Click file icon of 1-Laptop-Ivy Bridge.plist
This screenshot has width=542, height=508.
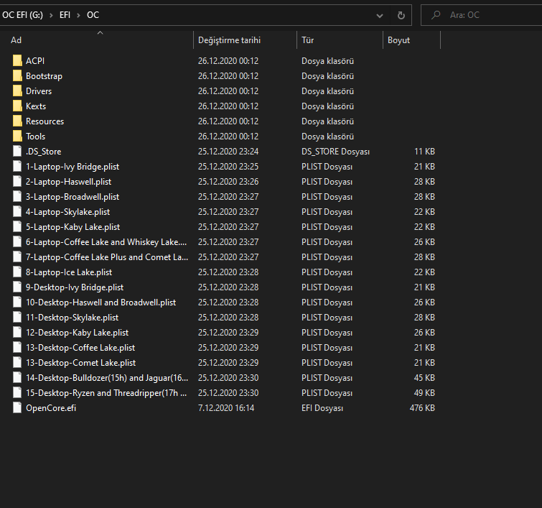click(x=17, y=167)
